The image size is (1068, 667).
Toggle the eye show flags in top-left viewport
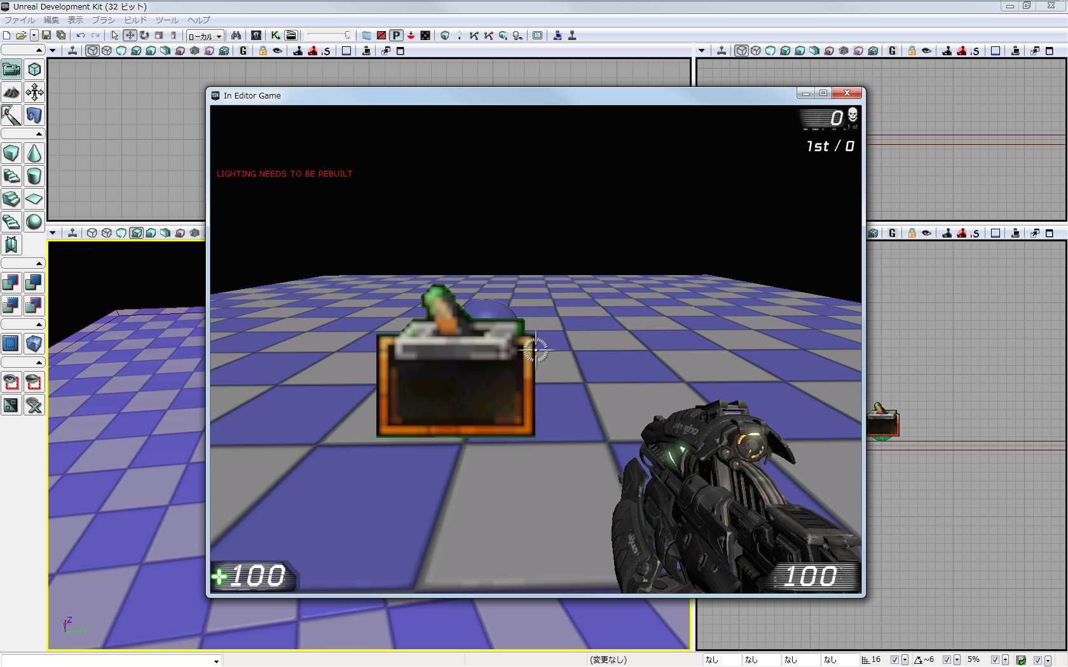[x=277, y=51]
